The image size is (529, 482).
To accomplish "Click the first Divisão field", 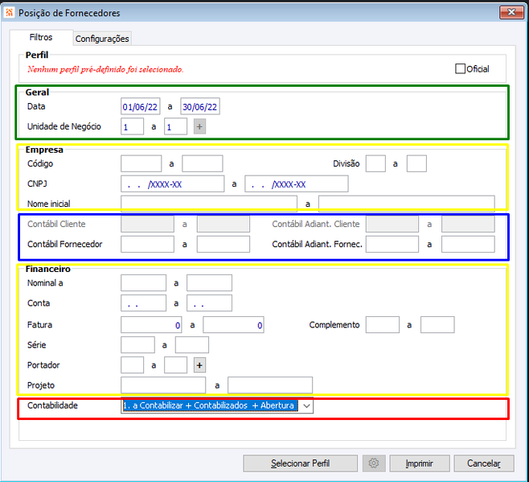I will click(x=375, y=163).
